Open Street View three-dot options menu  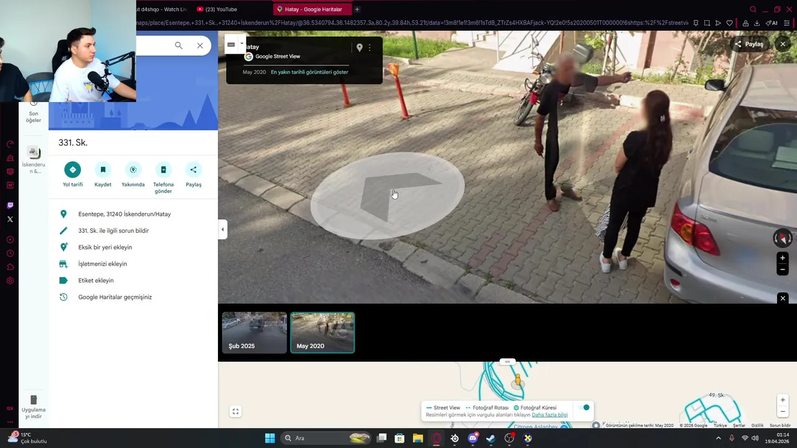369,47
